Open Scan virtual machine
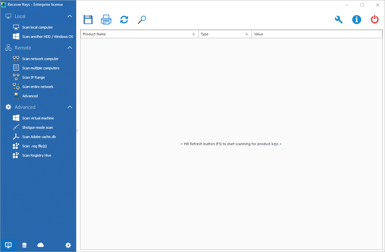 click(x=38, y=118)
